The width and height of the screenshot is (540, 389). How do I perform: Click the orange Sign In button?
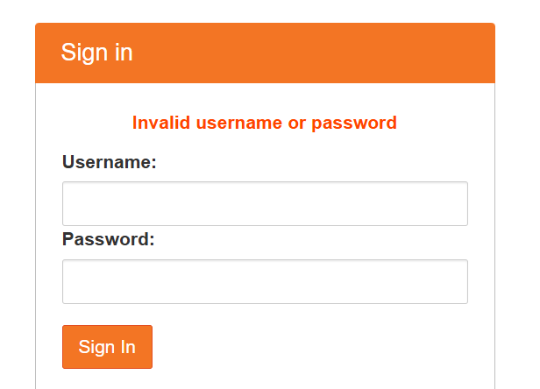coord(107,347)
